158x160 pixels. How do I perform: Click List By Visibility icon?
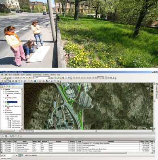point(7,86)
